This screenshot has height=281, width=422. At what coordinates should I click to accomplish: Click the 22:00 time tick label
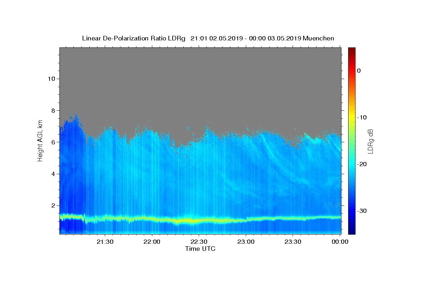click(152, 242)
